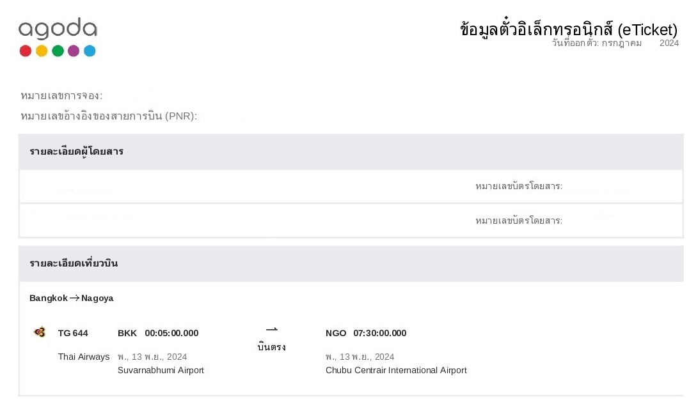Click the Bangkok to Nagoya route title

tap(72, 298)
